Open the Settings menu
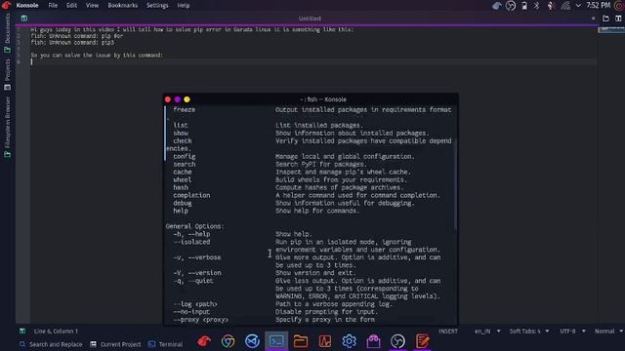Viewport: 625px width, 351px height. (x=157, y=6)
